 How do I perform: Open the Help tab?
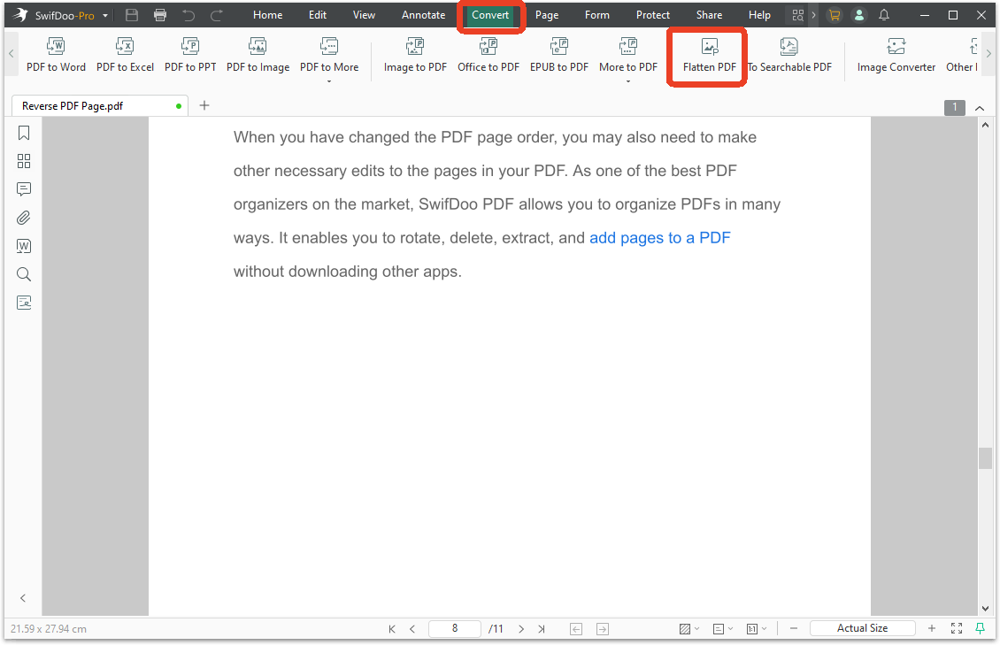[x=759, y=15]
